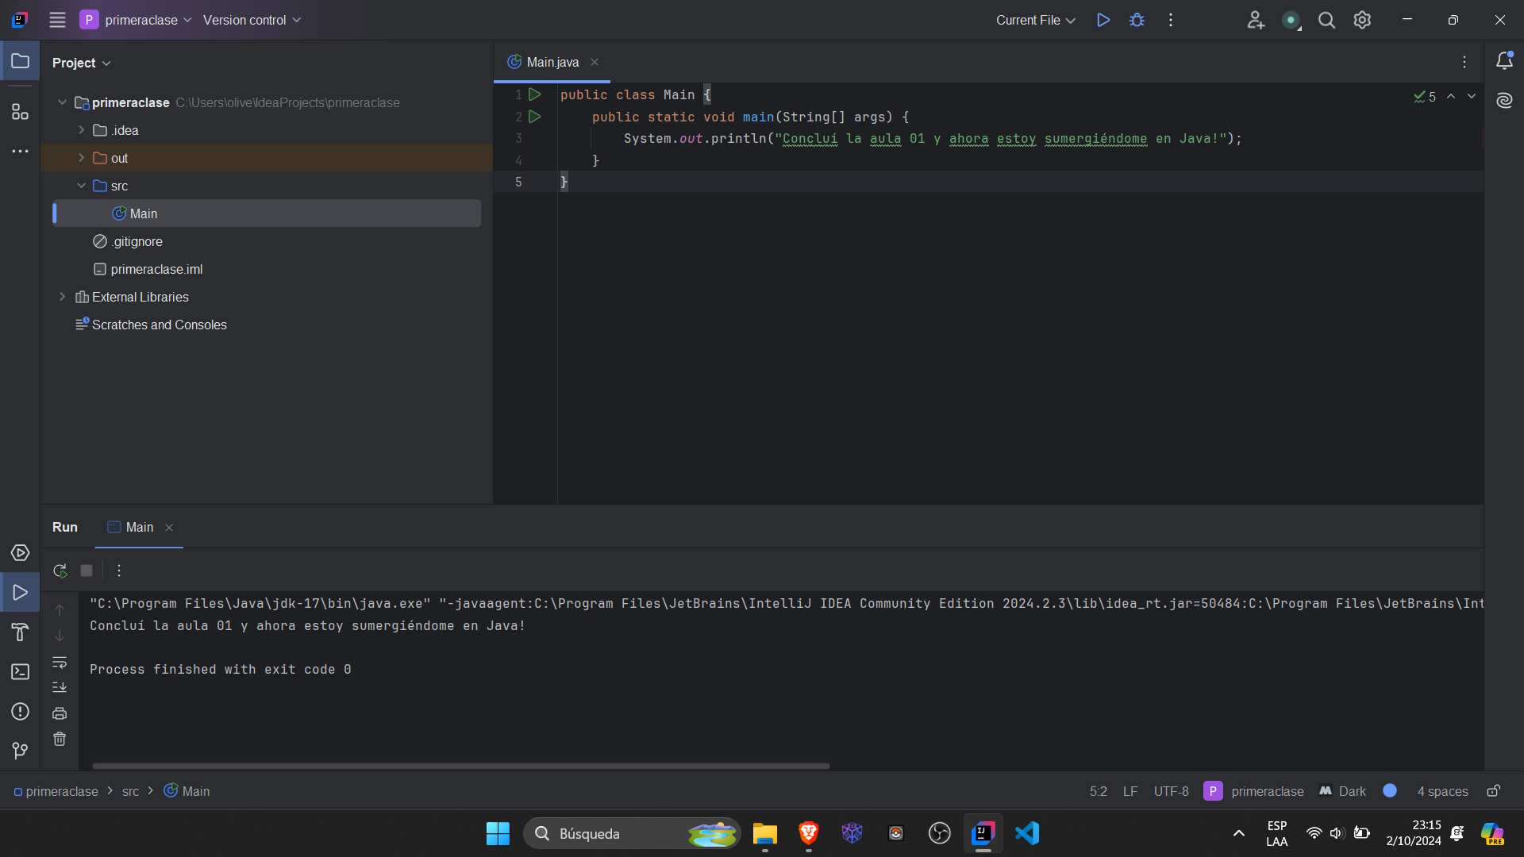Click the Search everywhere icon
Screen dimensions: 1524x857
tap(1325, 20)
